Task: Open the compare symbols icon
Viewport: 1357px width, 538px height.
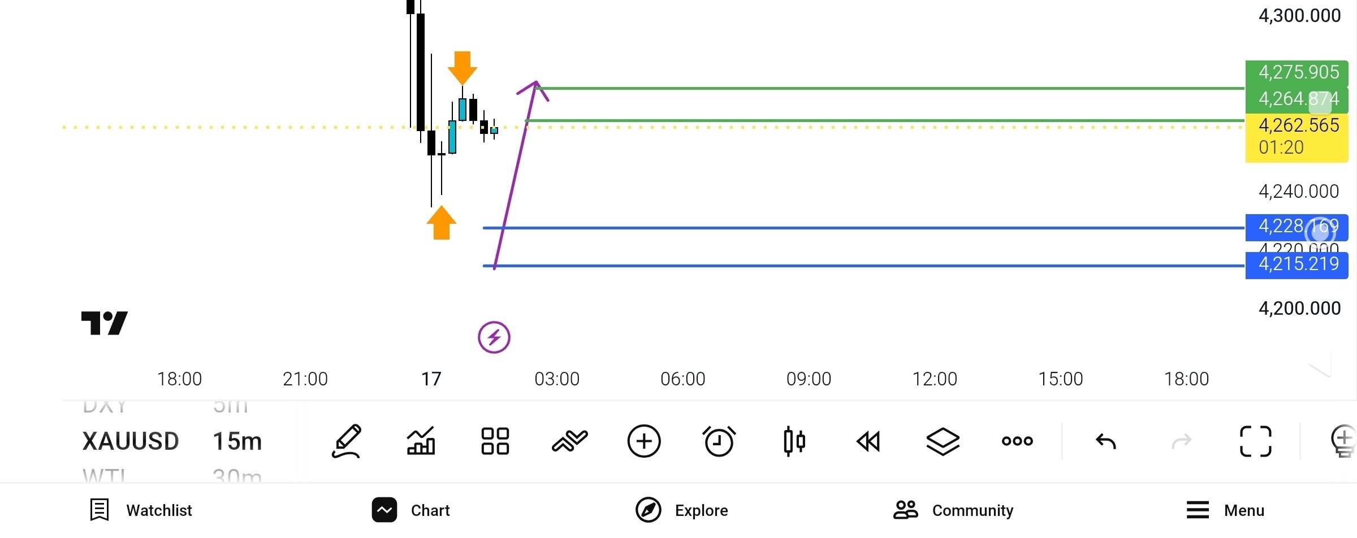Action: (x=569, y=441)
